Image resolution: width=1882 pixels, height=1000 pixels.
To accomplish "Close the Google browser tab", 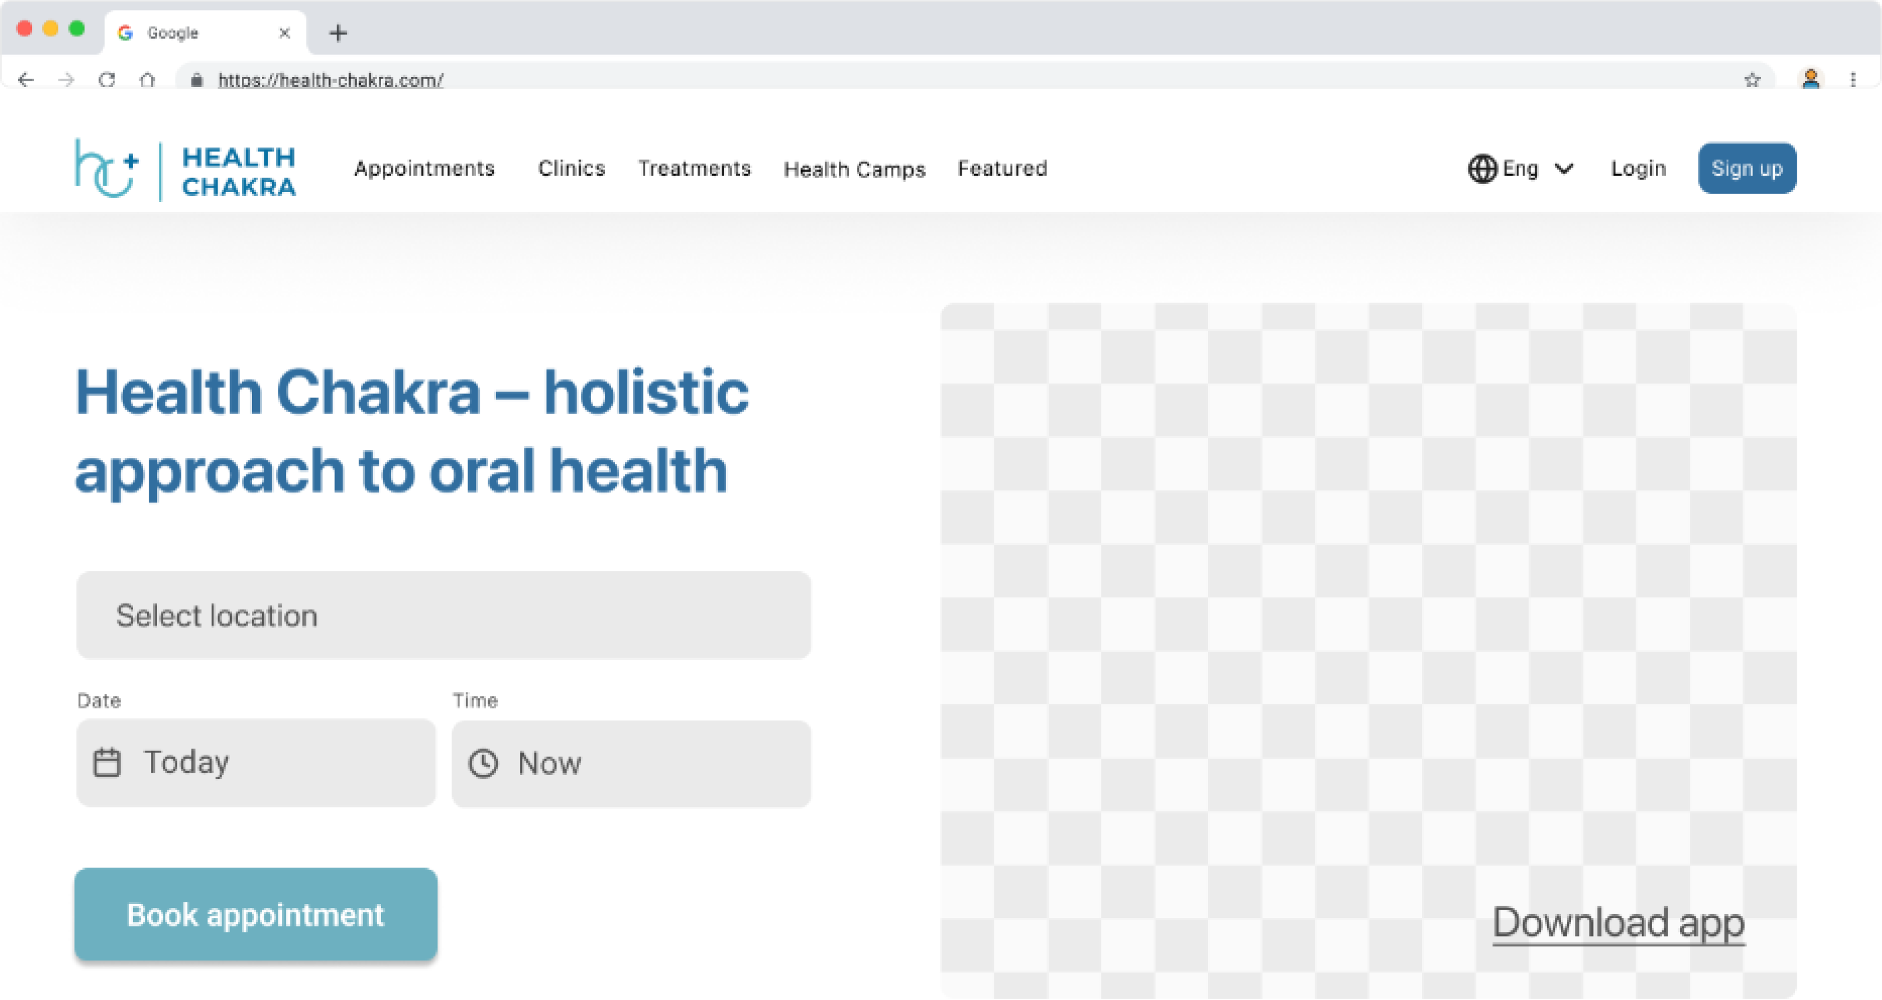I will [285, 33].
